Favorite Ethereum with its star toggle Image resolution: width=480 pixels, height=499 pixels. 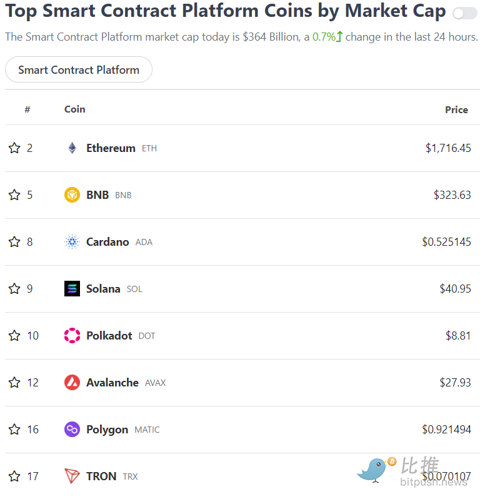pos(14,148)
